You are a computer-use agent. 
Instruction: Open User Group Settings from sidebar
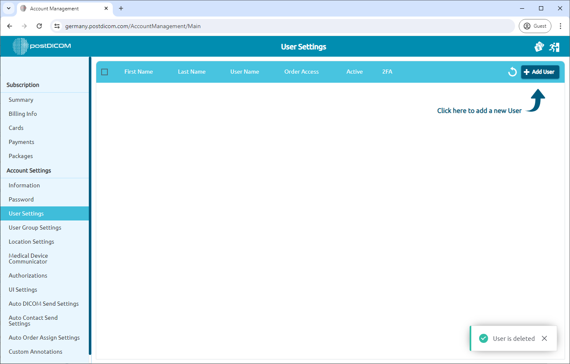coord(35,227)
